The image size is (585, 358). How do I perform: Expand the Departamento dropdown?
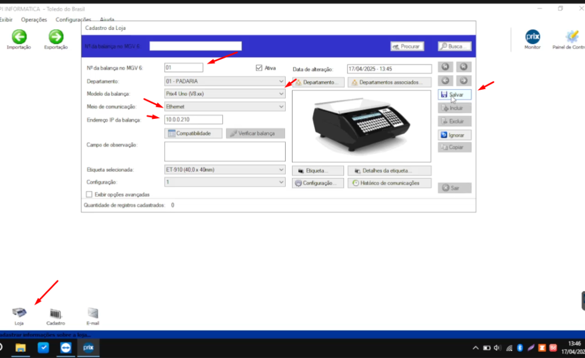click(281, 81)
